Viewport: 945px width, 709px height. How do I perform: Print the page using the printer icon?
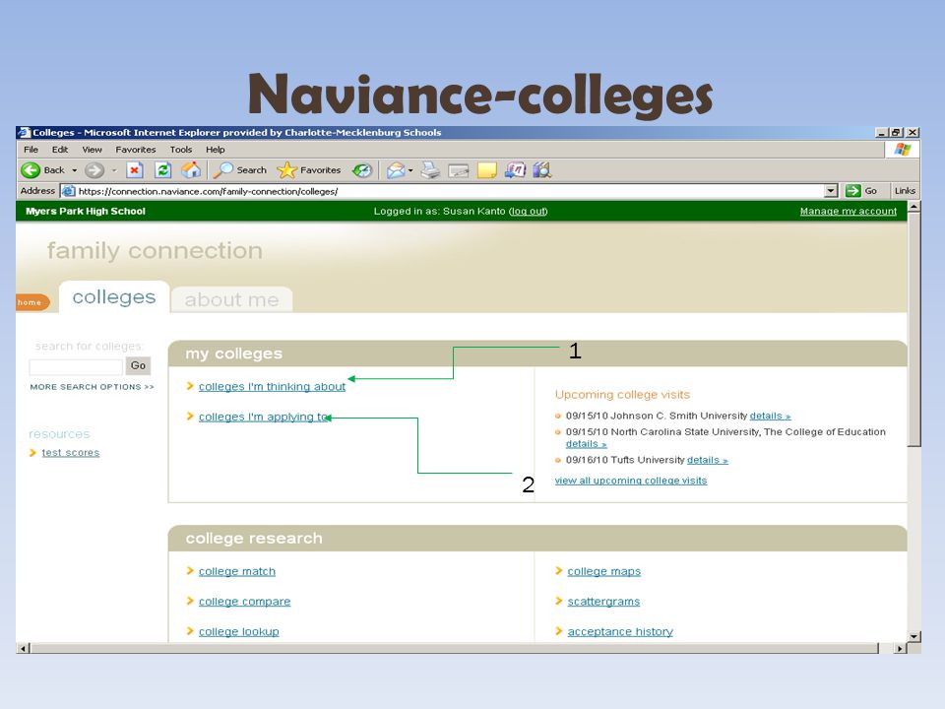[430, 170]
